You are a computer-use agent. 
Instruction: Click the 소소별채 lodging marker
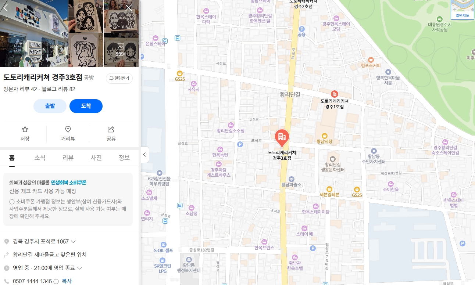(x=149, y=192)
